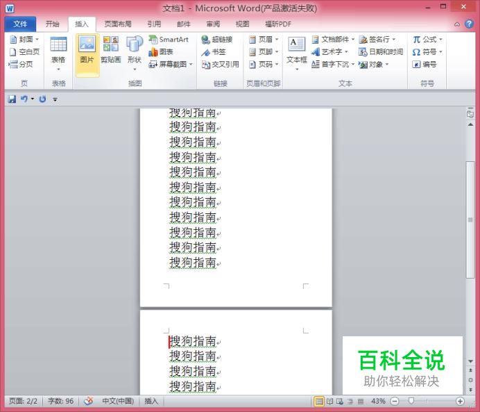Open the Page Number (页码) dropdown
This screenshot has width=480, height=412.
[x=264, y=64]
